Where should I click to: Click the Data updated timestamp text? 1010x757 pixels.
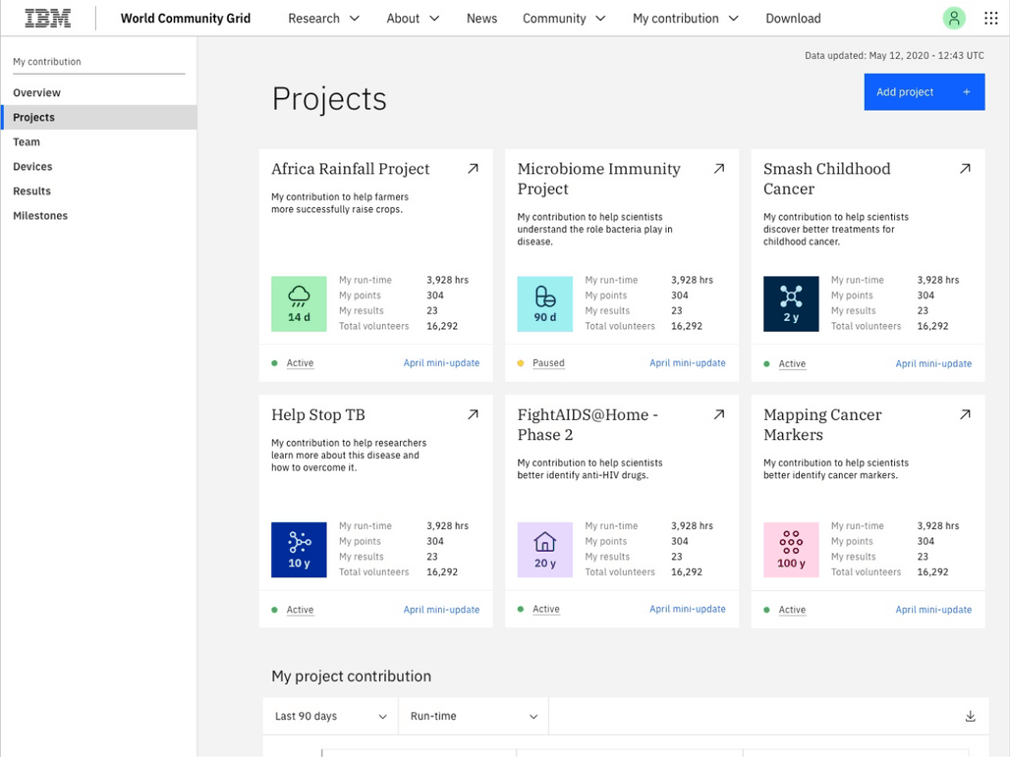tap(894, 55)
